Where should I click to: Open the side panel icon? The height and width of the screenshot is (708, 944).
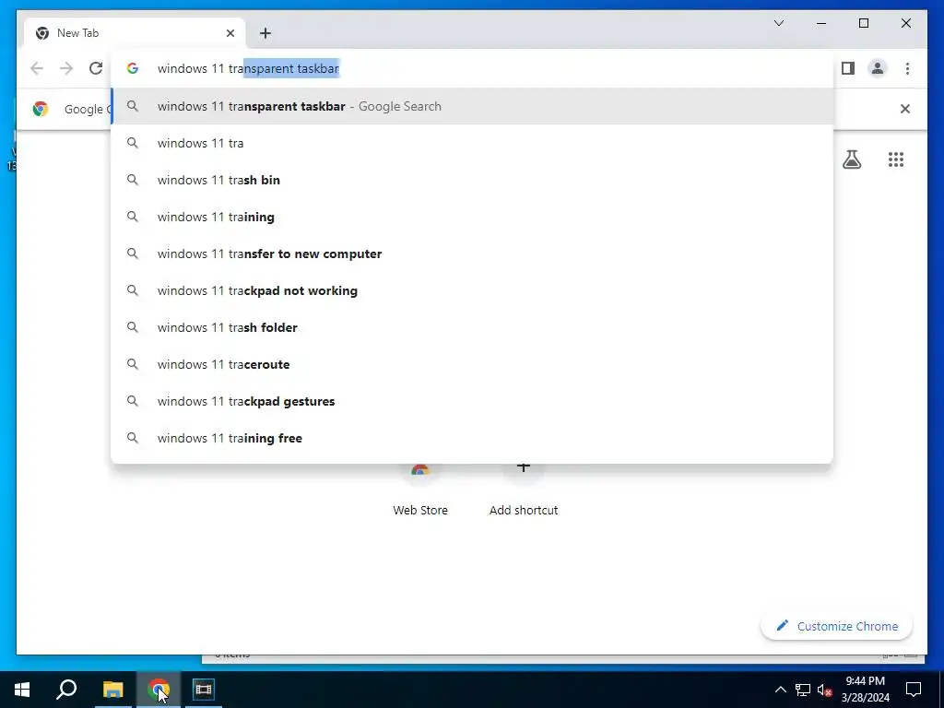(848, 68)
